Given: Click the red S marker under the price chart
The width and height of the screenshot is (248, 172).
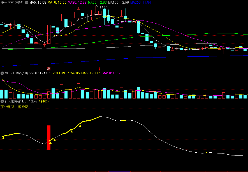Looking at the screenshot, I should coord(99,69).
